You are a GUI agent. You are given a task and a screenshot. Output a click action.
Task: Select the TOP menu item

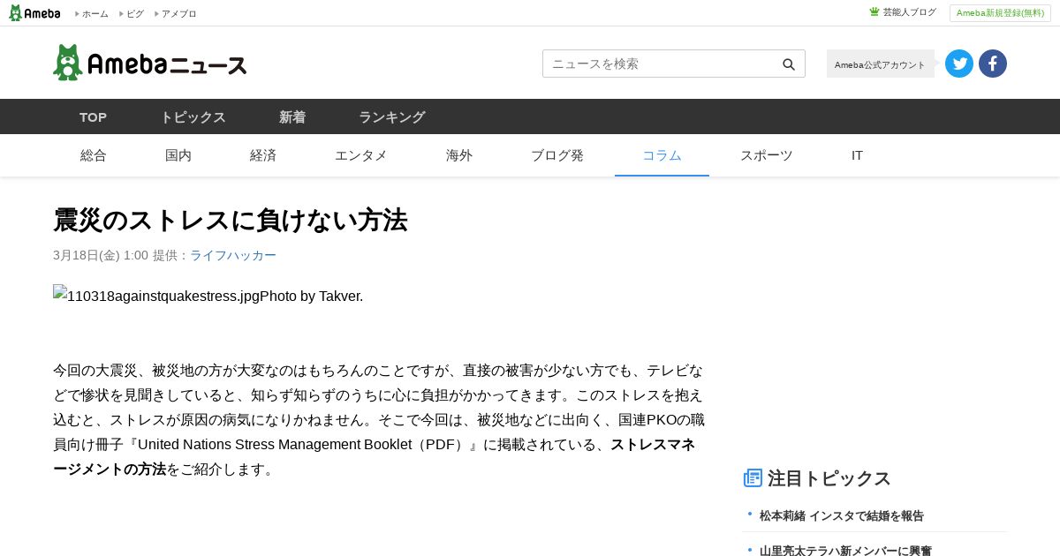click(93, 116)
